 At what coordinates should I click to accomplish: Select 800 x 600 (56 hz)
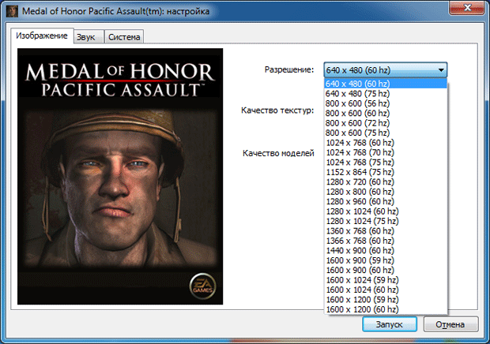pos(386,103)
